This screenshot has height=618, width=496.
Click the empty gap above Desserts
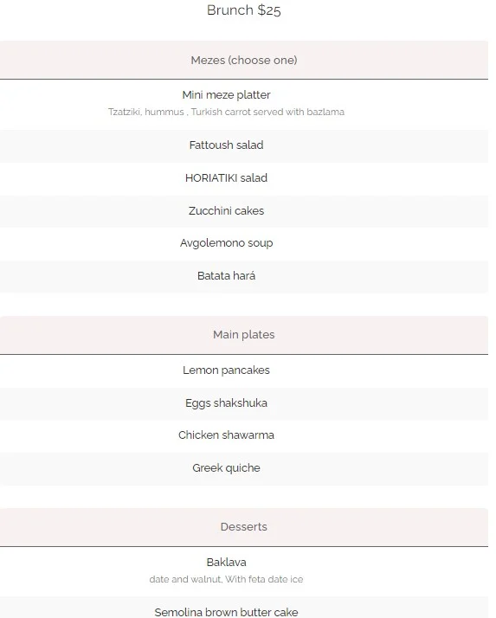click(244, 497)
